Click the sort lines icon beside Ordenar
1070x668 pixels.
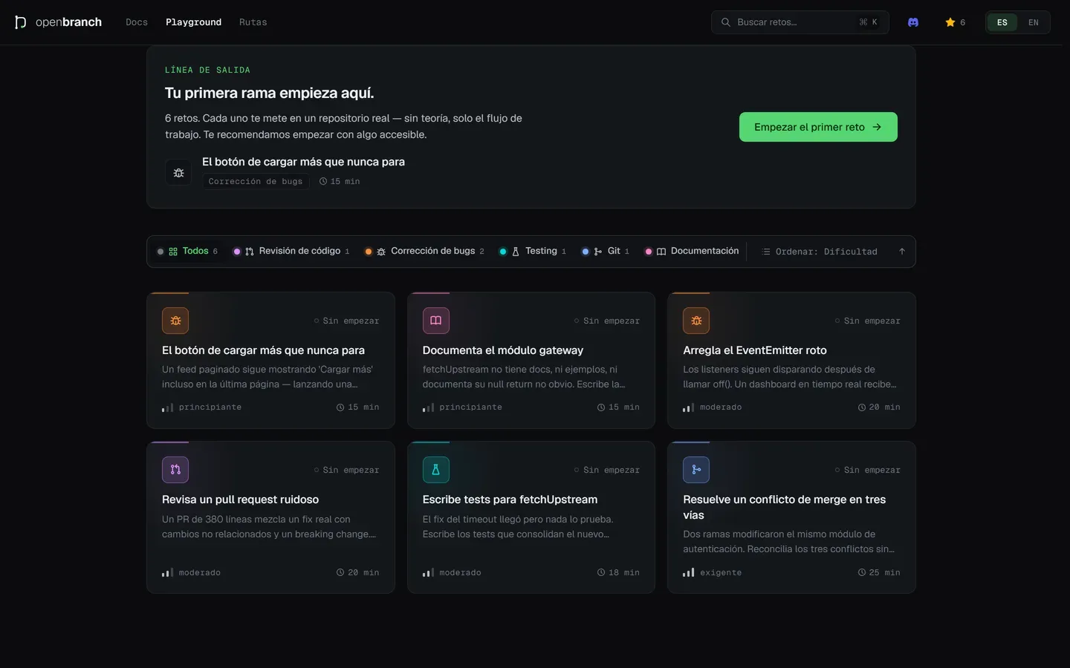pos(766,252)
